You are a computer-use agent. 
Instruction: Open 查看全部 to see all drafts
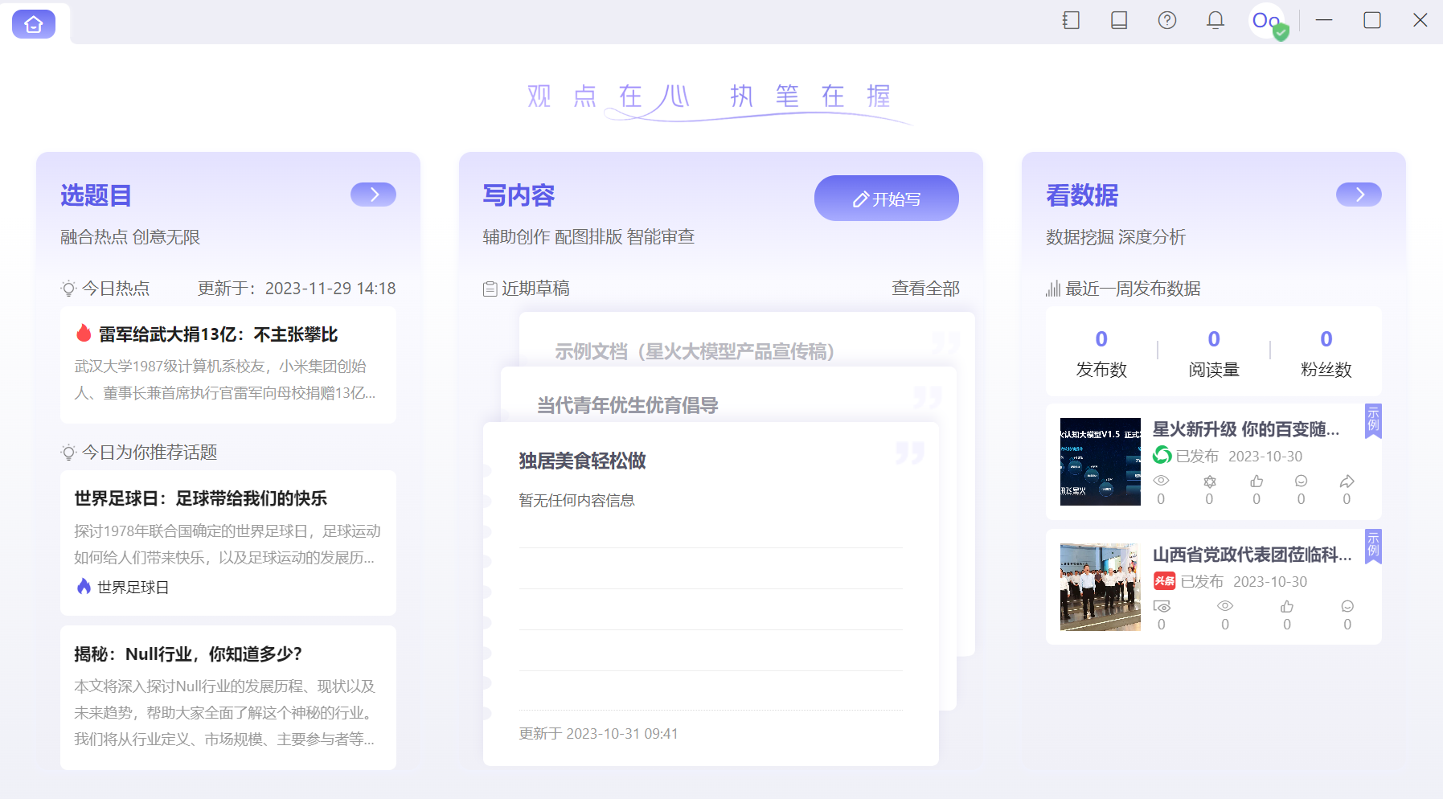(924, 288)
